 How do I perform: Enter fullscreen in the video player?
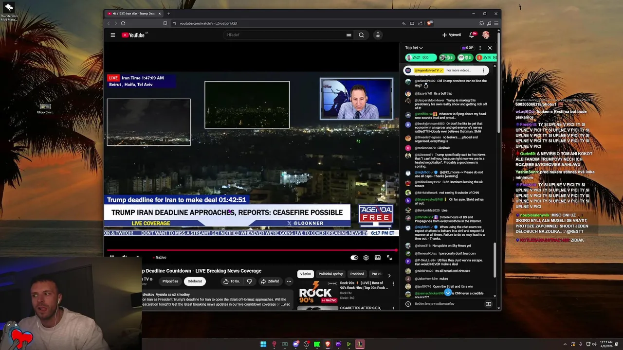coord(389,258)
